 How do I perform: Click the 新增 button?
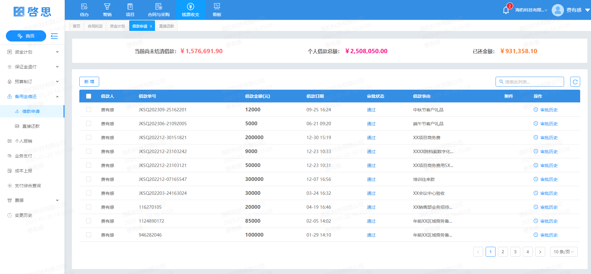pyautogui.click(x=89, y=82)
